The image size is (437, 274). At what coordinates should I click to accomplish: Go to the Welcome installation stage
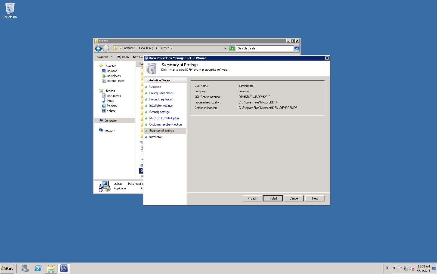tap(155, 87)
